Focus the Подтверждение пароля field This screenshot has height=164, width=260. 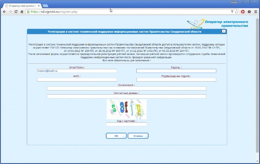(x=176, y=79)
